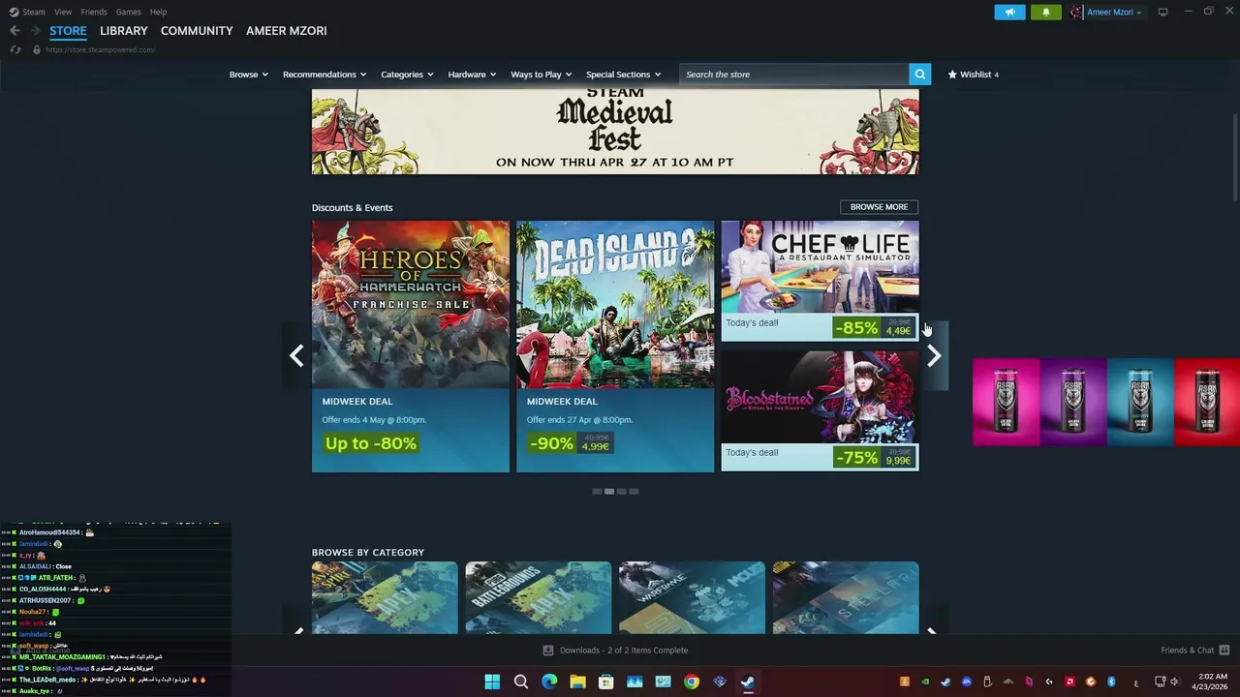Open the Ameer Mzori account dropdown
Image resolution: width=1240 pixels, height=697 pixels.
pos(1114,12)
